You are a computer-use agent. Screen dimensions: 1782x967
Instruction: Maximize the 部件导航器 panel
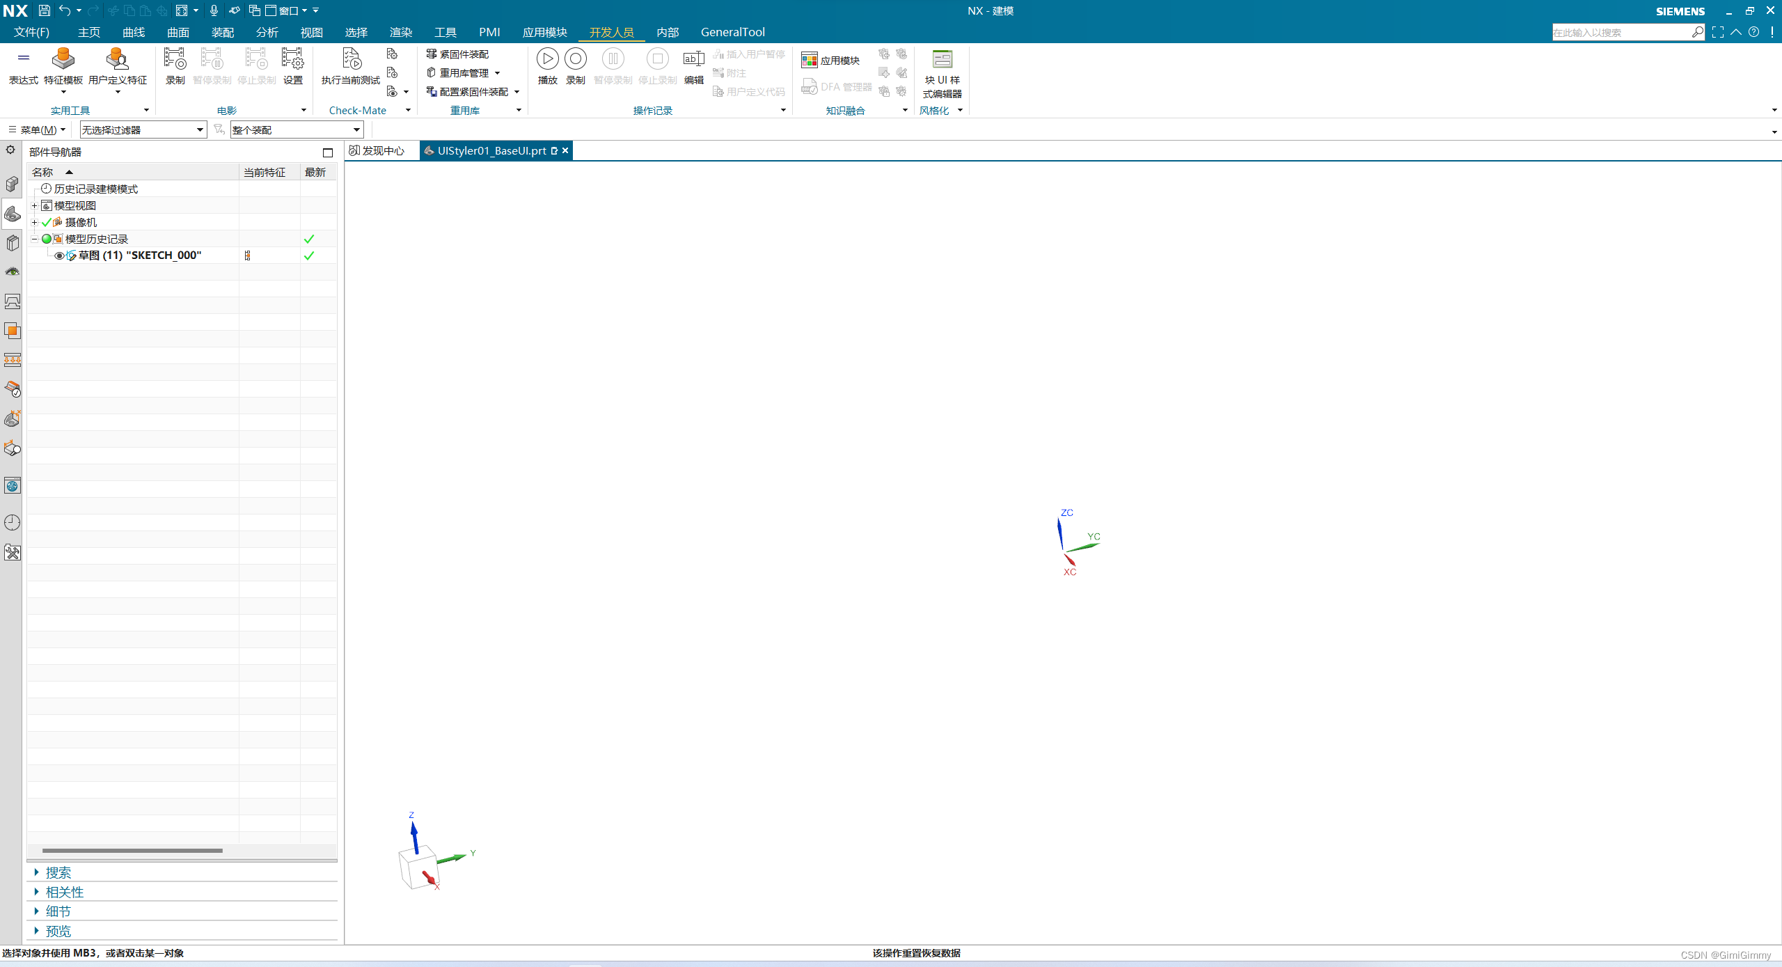pos(328,152)
